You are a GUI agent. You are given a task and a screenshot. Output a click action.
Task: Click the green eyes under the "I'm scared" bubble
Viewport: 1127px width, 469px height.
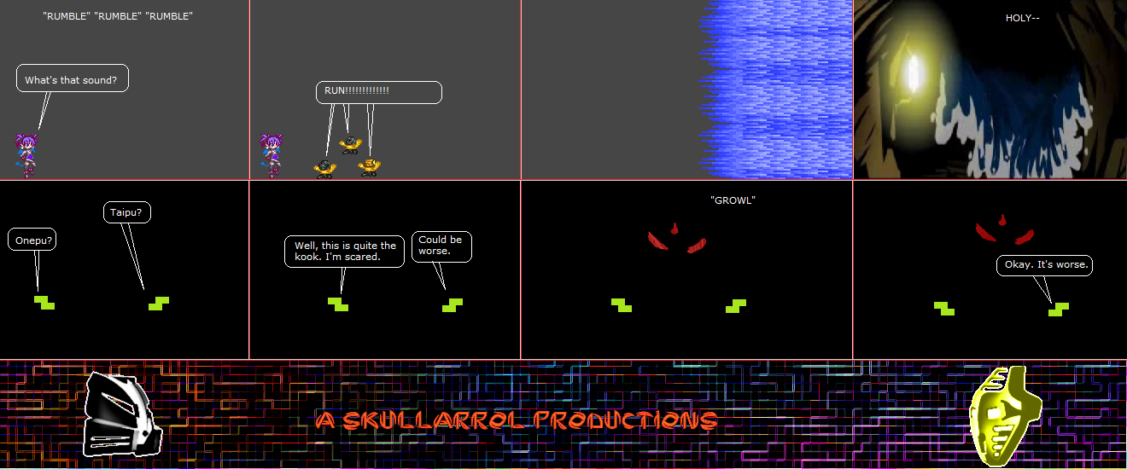[x=338, y=304]
